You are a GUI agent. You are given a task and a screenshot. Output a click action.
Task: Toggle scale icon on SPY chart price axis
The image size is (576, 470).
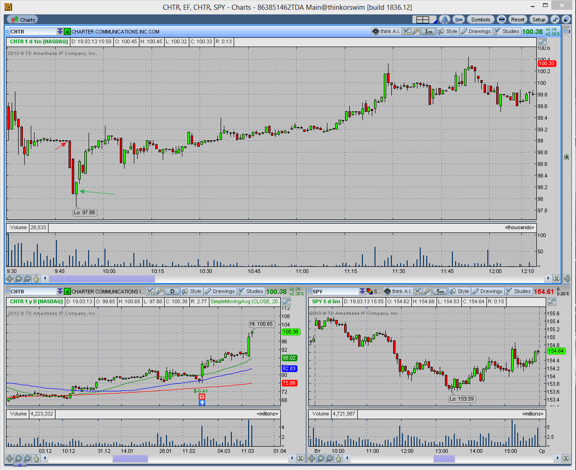point(552,301)
